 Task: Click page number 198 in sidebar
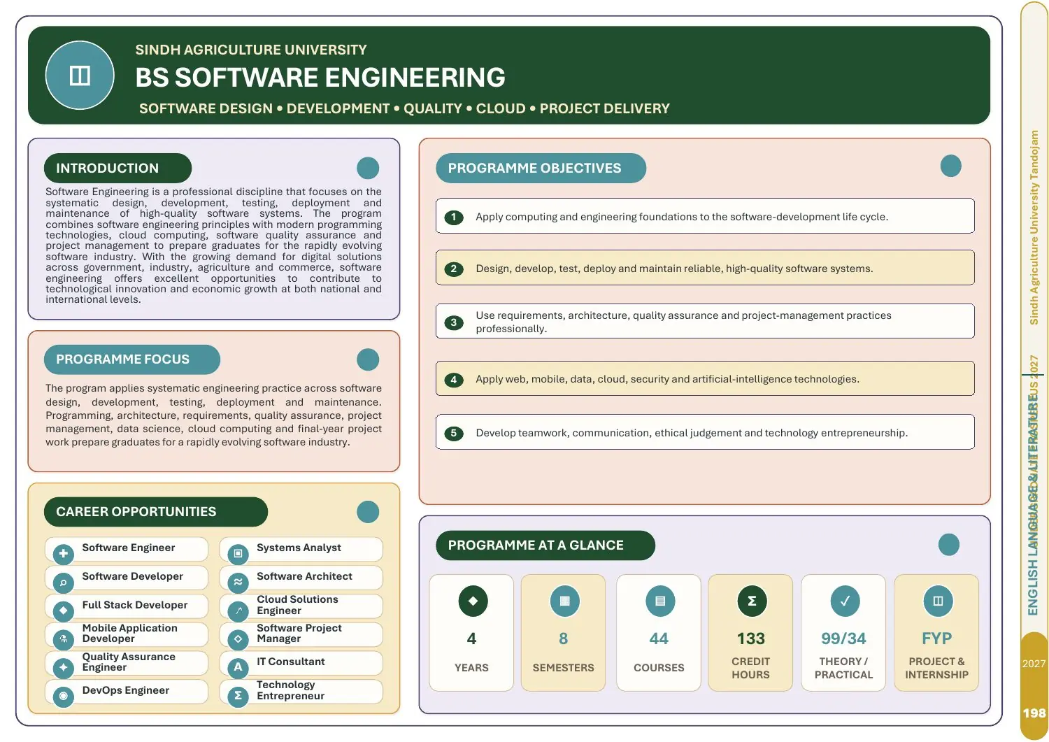click(x=1034, y=713)
